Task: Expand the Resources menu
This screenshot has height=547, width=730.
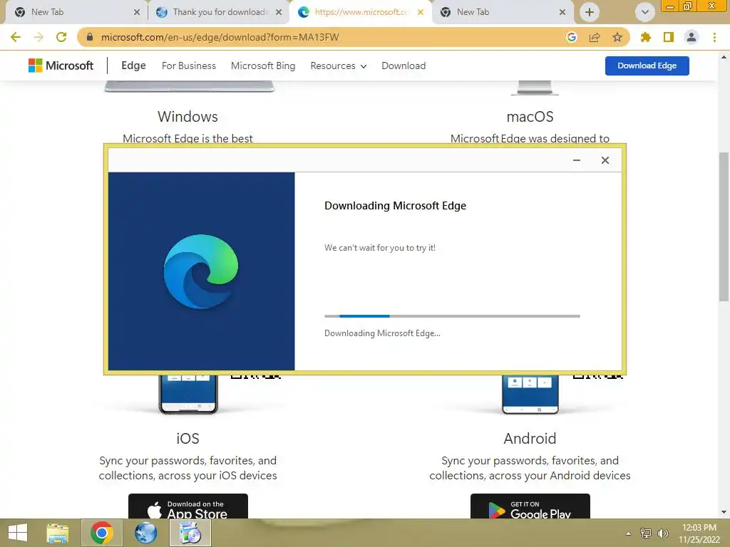Action: pyautogui.click(x=339, y=66)
